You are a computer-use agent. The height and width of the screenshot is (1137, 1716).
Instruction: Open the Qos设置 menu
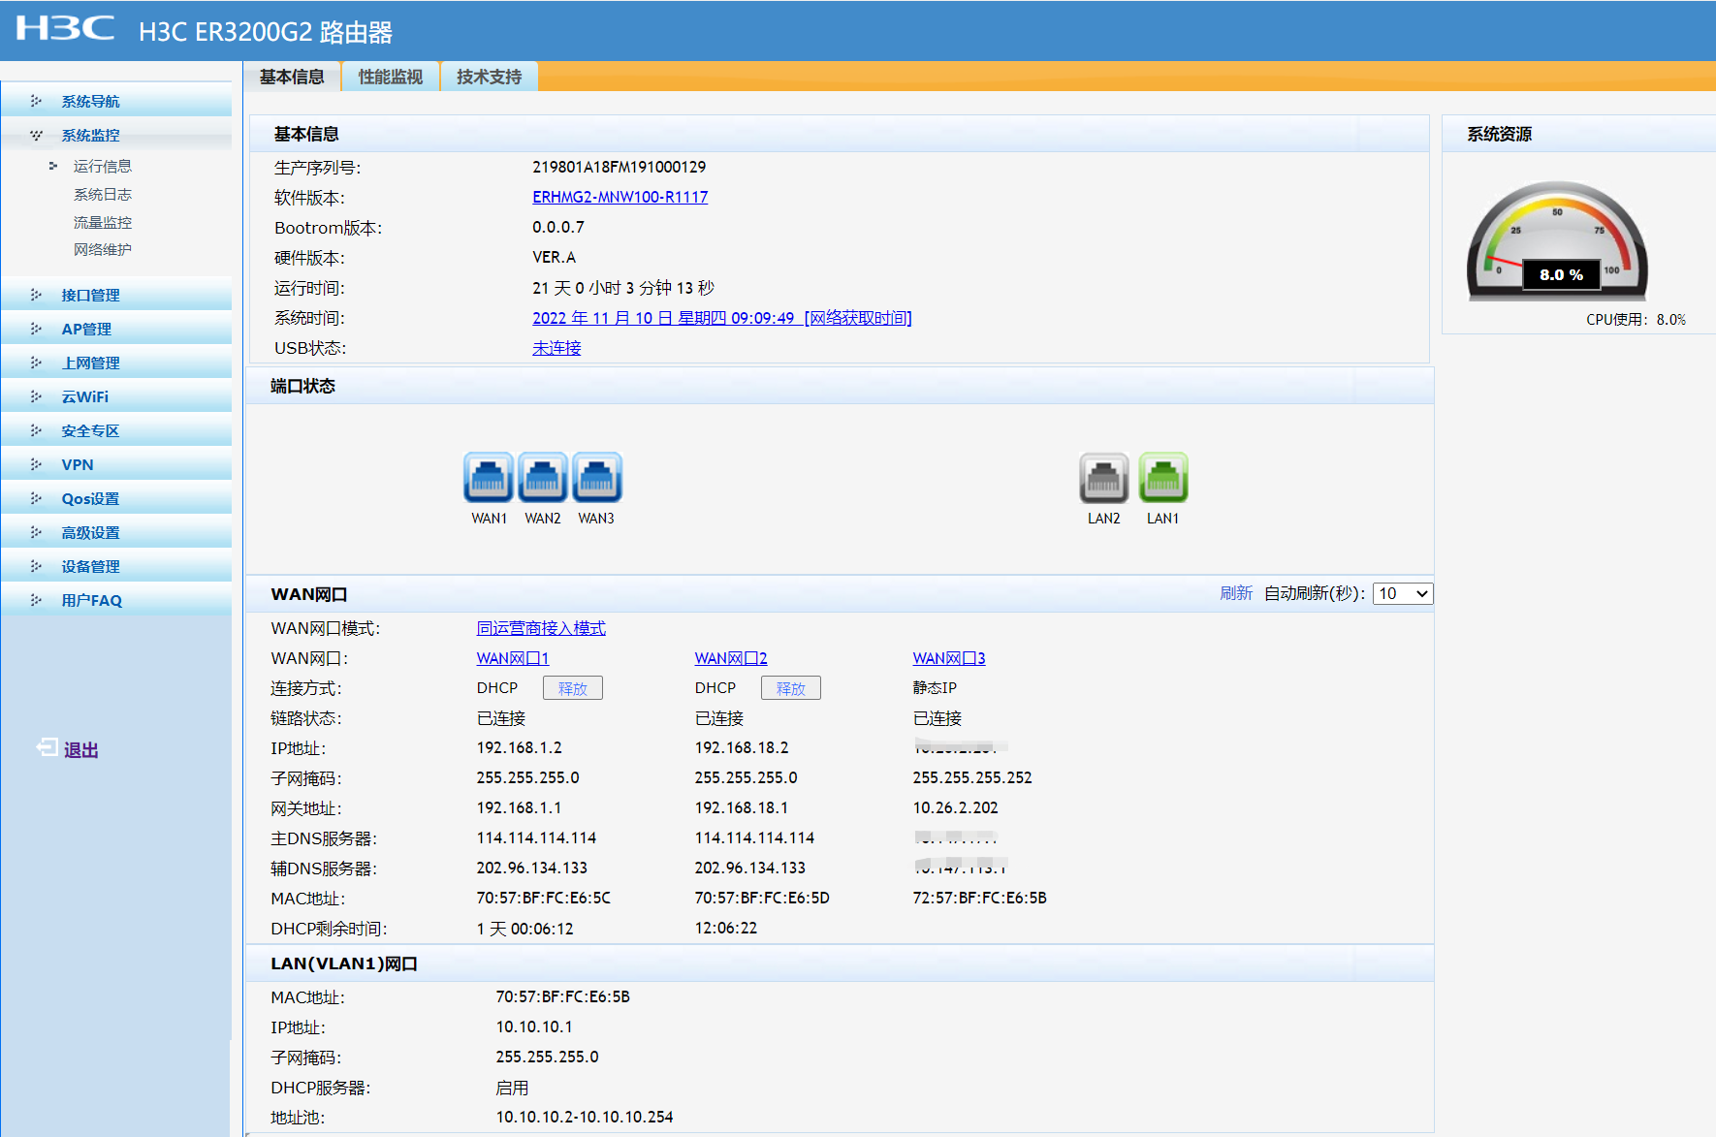(90, 498)
